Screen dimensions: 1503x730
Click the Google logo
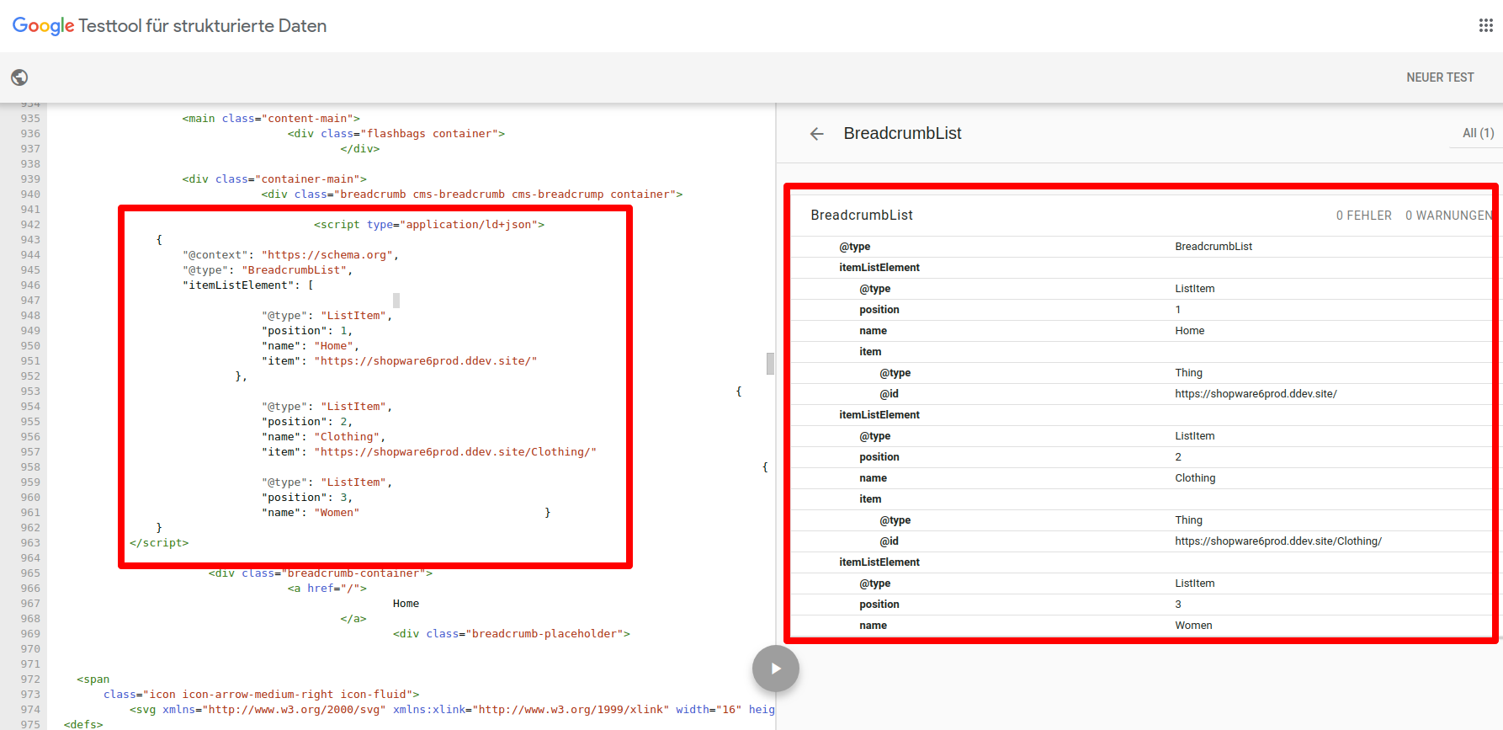43,26
